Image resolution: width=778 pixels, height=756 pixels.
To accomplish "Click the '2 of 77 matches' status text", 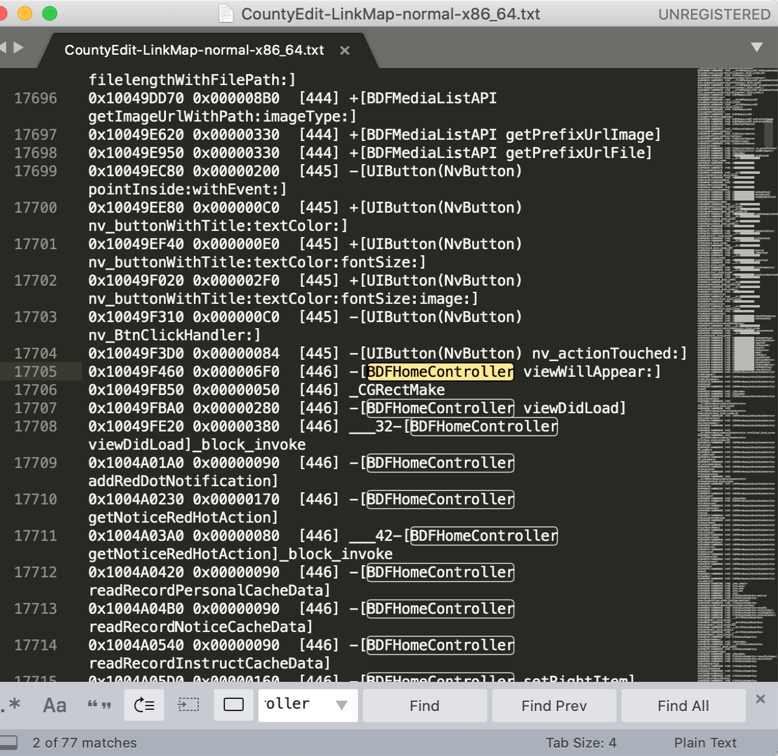I will [84, 743].
